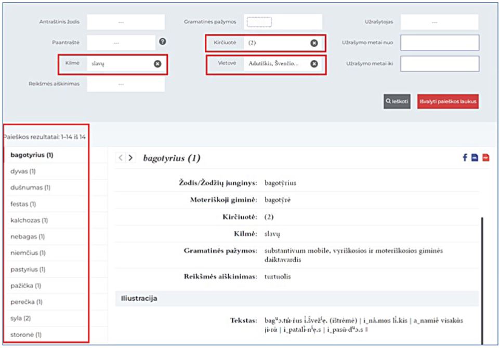Click the red Išvalyti paieškos laukus button
Viewport: 501px width, 348px height.
tap(447, 102)
